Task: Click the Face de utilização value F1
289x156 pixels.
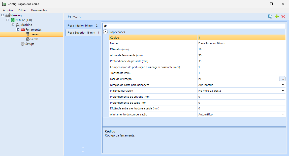Action: (238, 79)
